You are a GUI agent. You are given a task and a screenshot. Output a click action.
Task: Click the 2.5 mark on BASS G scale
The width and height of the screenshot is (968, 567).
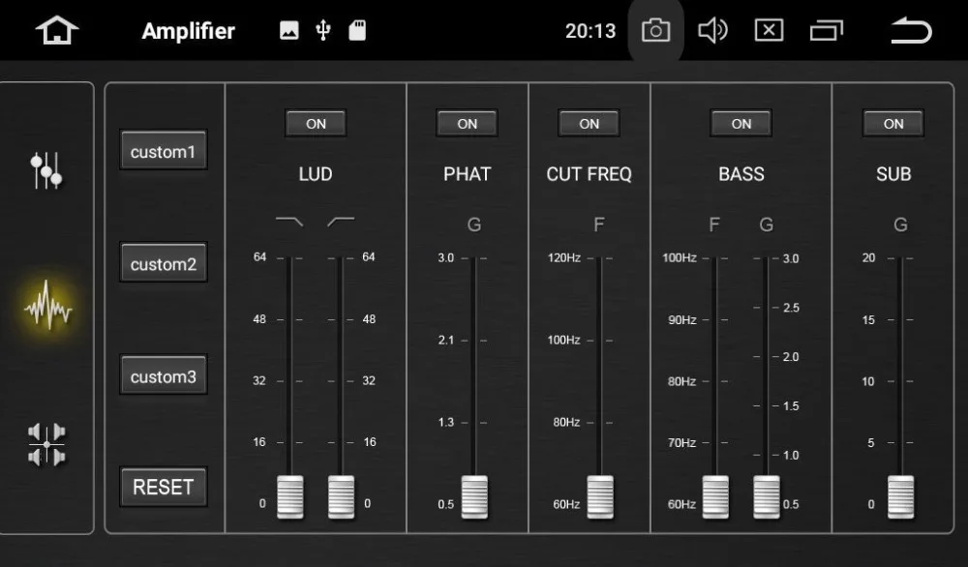[792, 308]
